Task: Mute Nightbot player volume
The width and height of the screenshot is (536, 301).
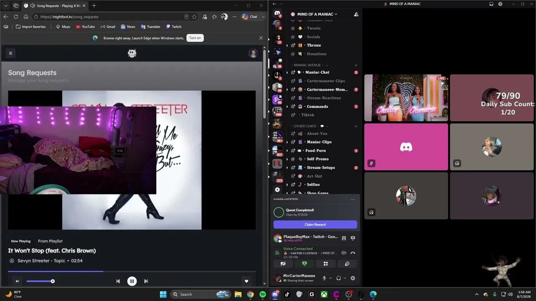Action: pos(17,281)
